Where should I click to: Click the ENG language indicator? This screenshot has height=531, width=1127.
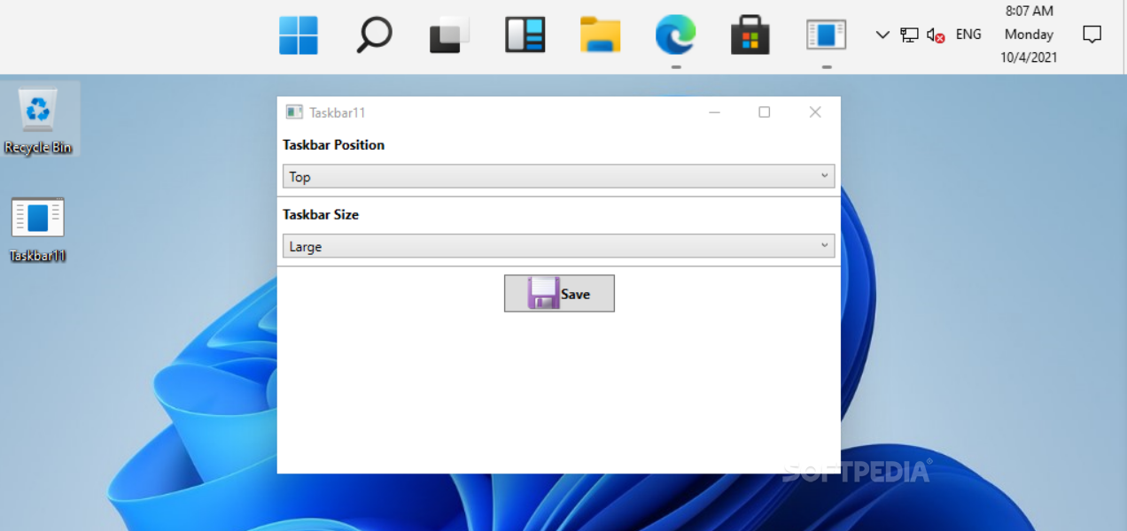click(968, 35)
